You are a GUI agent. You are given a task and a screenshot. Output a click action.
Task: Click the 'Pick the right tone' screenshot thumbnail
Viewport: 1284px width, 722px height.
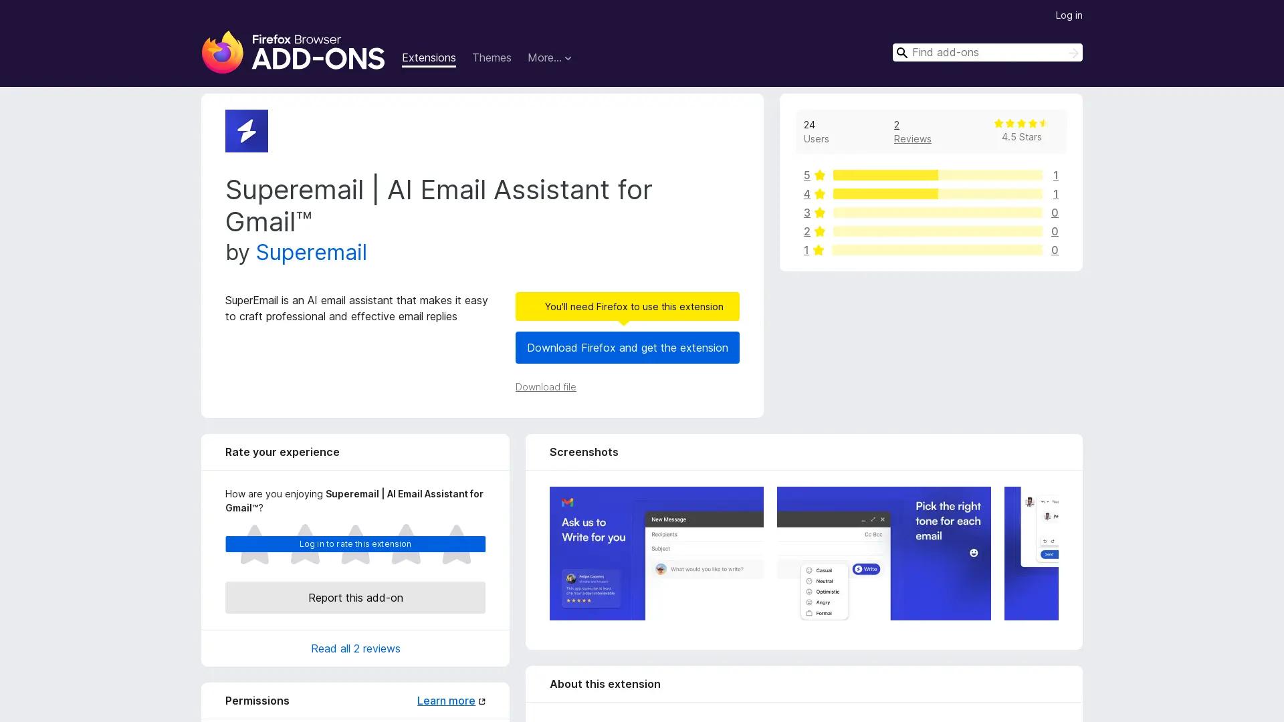pyautogui.click(x=883, y=553)
